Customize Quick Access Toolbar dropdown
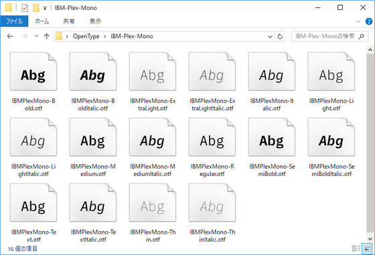 coord(45,8)
